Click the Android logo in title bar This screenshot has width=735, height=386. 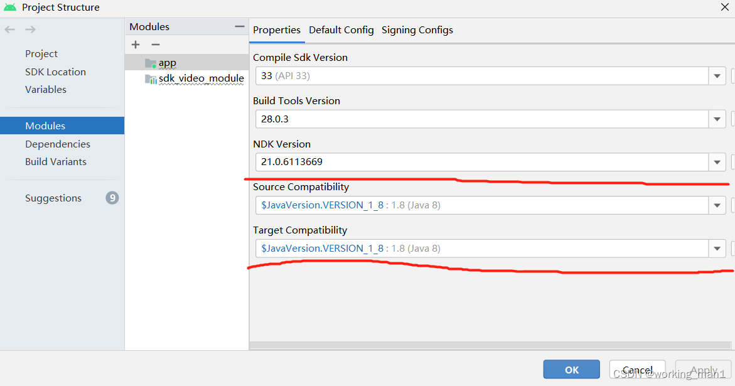[10, 7]
